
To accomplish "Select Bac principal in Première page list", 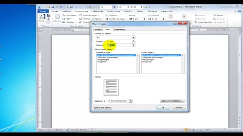I will click(x=103, y=60).
